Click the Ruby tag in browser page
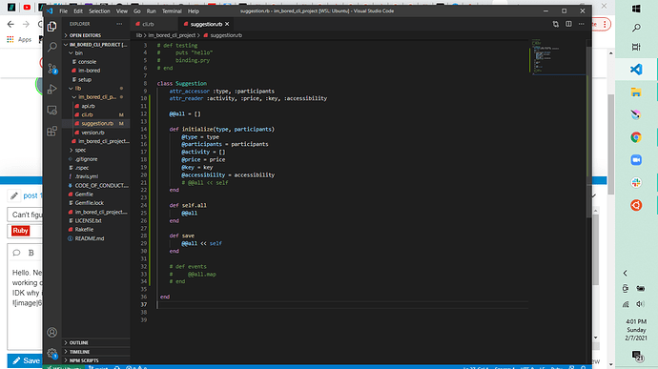 click(20, 231)
